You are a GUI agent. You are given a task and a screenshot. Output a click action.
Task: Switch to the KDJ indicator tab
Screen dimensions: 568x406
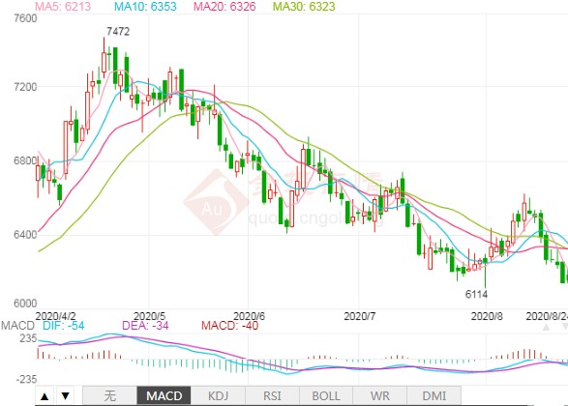pos(218,395)
